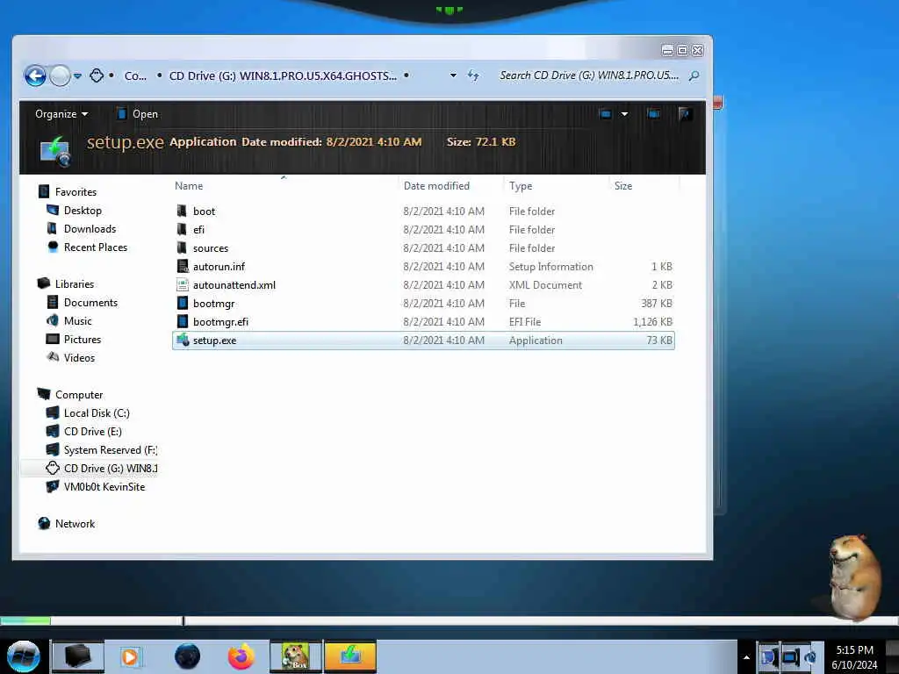Launch Firefox from the taskbar

pyautogui.click(x=241, y=656)
